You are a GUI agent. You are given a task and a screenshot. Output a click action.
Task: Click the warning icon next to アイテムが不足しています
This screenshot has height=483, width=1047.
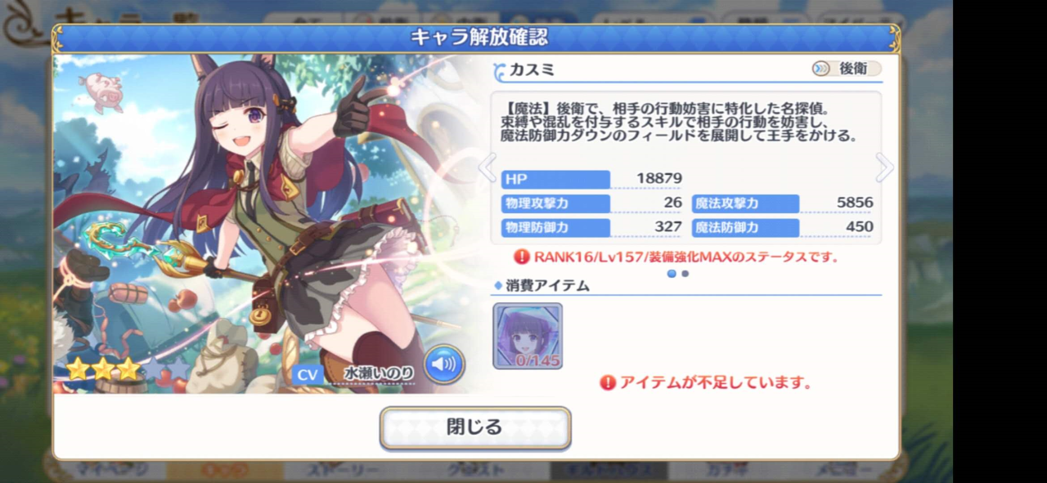pyautogui.click(x=608, y=382)
